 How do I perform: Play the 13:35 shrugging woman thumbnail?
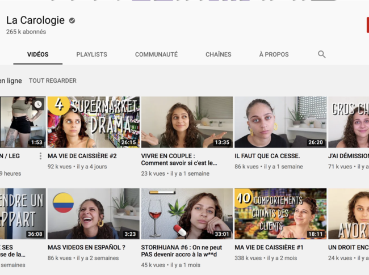click(x=187, y=122)
